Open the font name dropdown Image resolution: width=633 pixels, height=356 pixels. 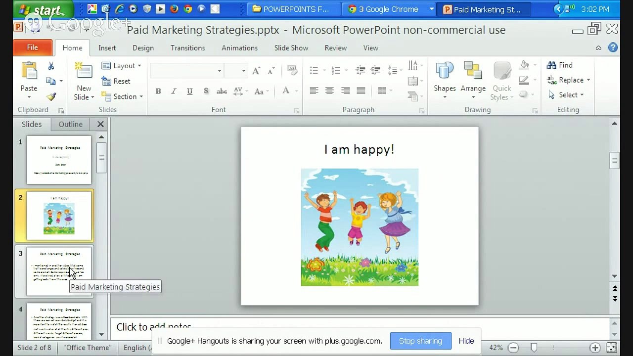[220, 71]
